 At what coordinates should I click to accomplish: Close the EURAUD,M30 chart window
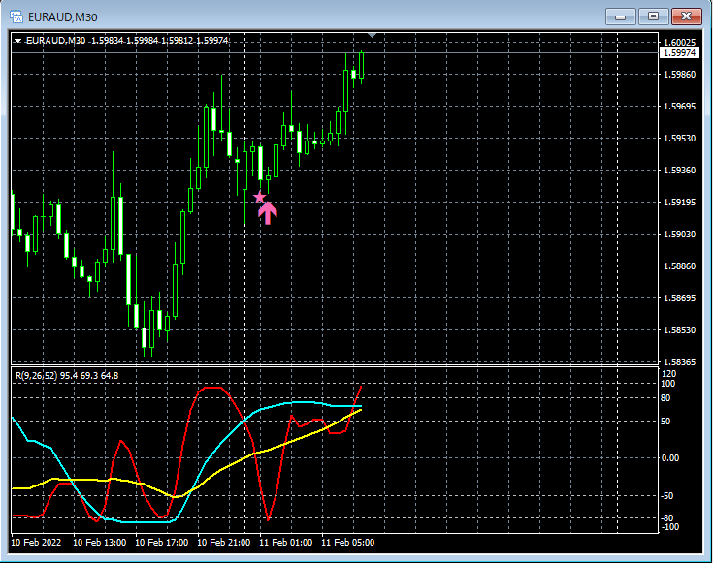click(x=686, y=16)
